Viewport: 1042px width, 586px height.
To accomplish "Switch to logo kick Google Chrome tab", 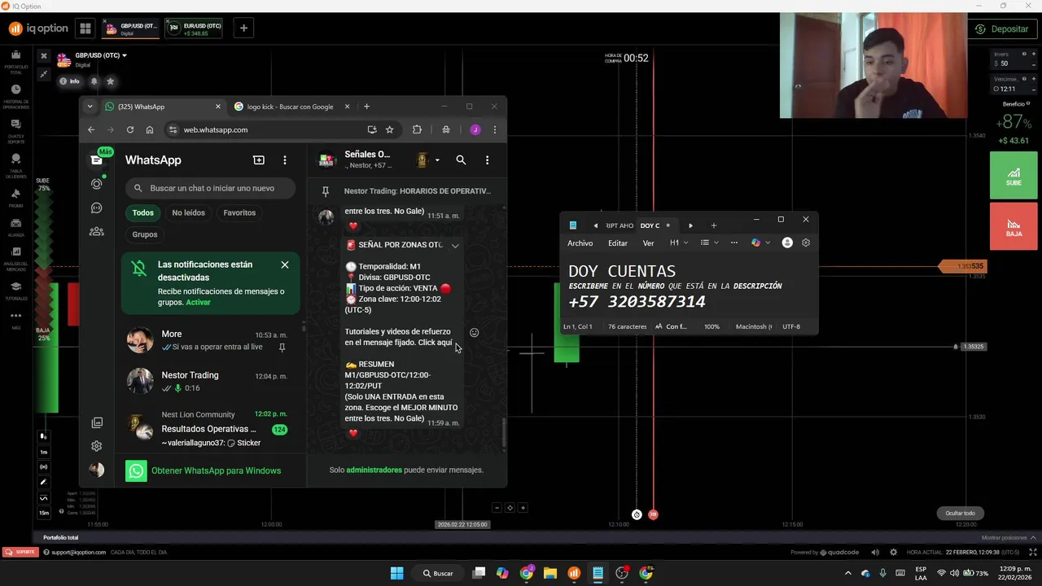I will click(291, 107).
